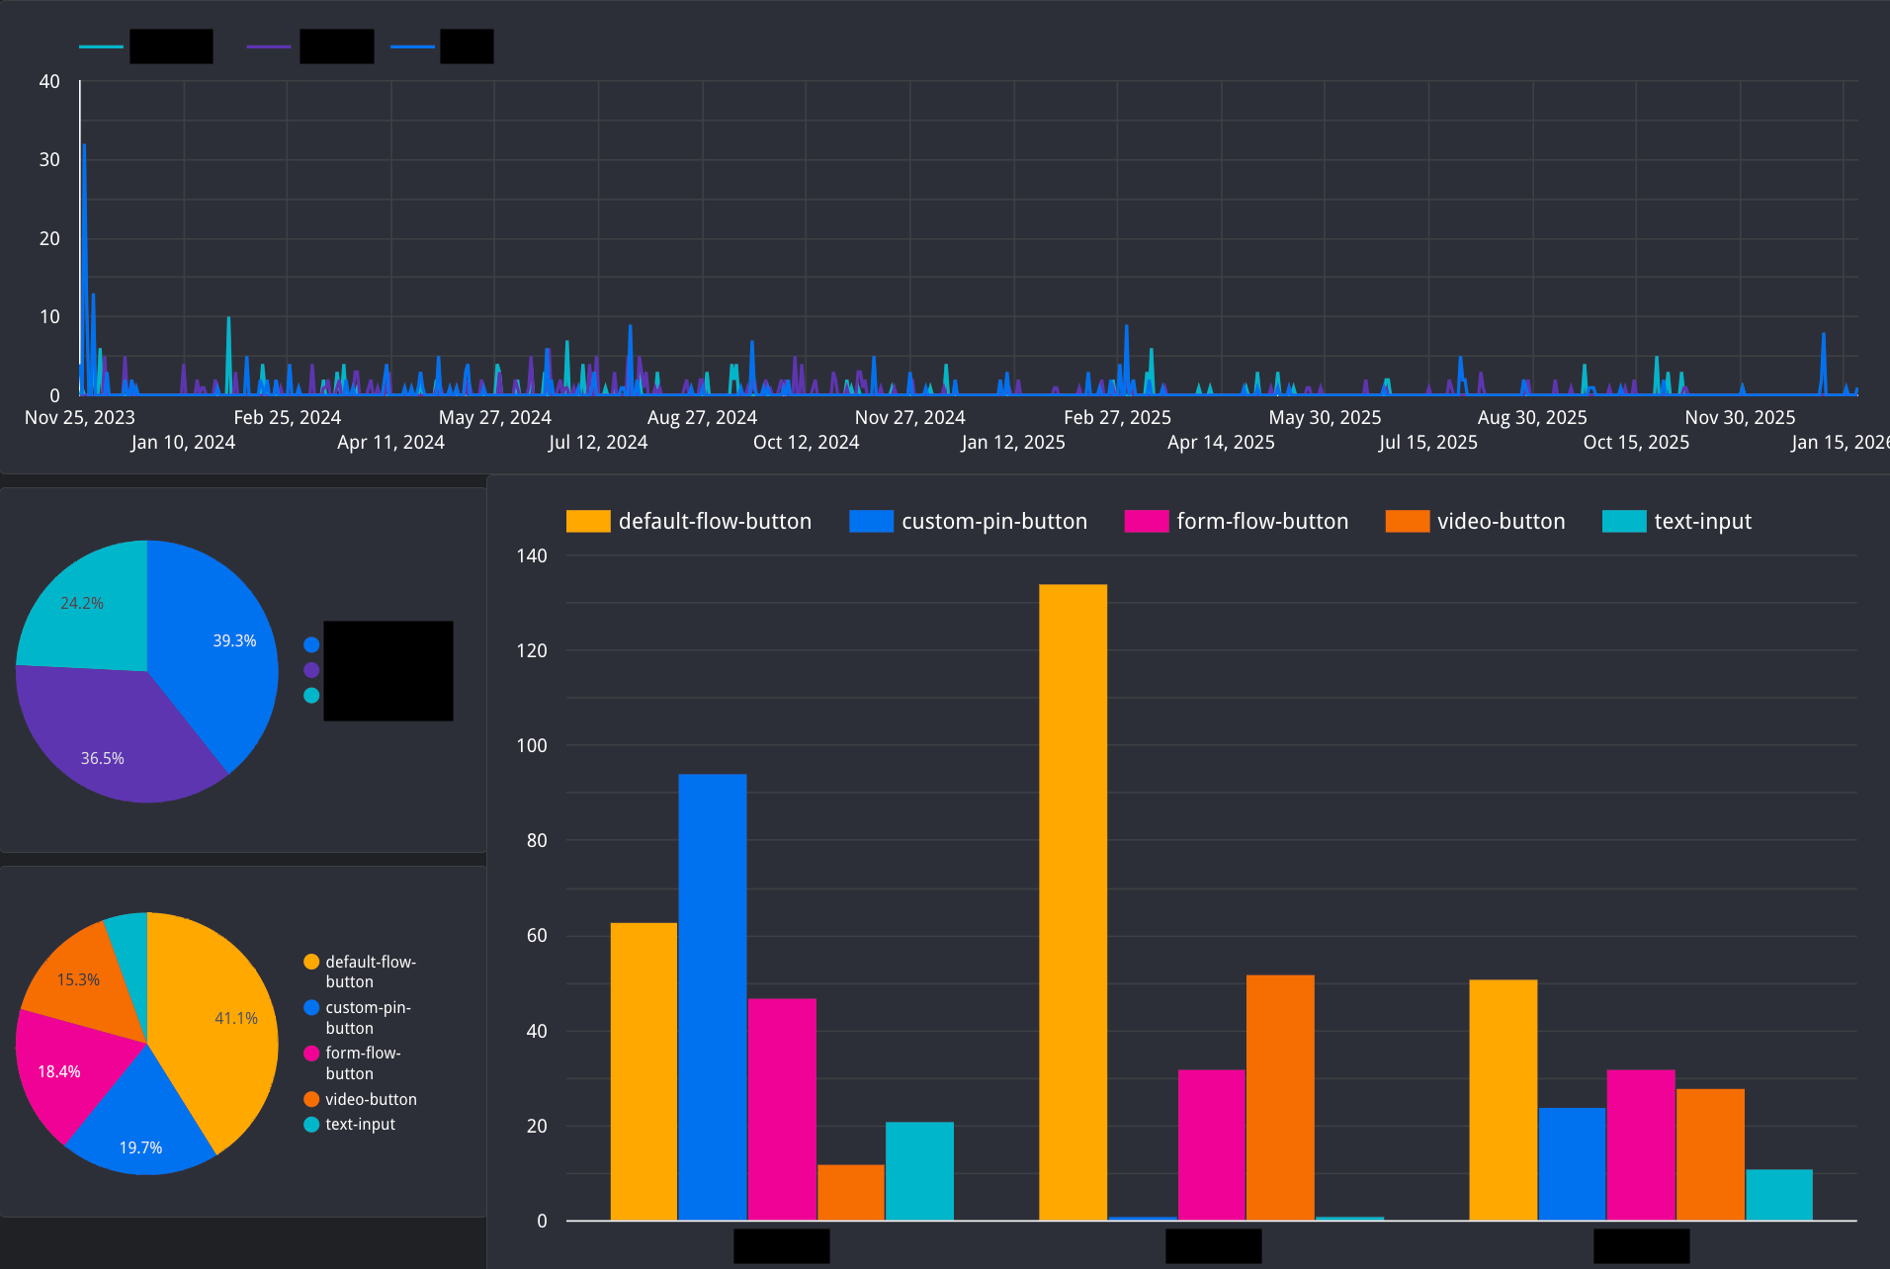Screen dimensions: 1890x1269
Task: Click the tallest orange video-button bar
Action: [x=1280, y=1097]
